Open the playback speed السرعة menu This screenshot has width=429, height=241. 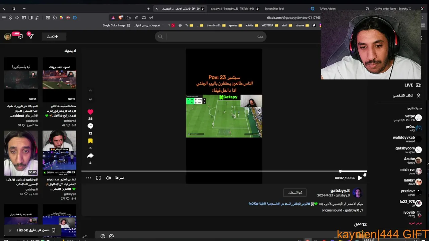click(120, 178)
